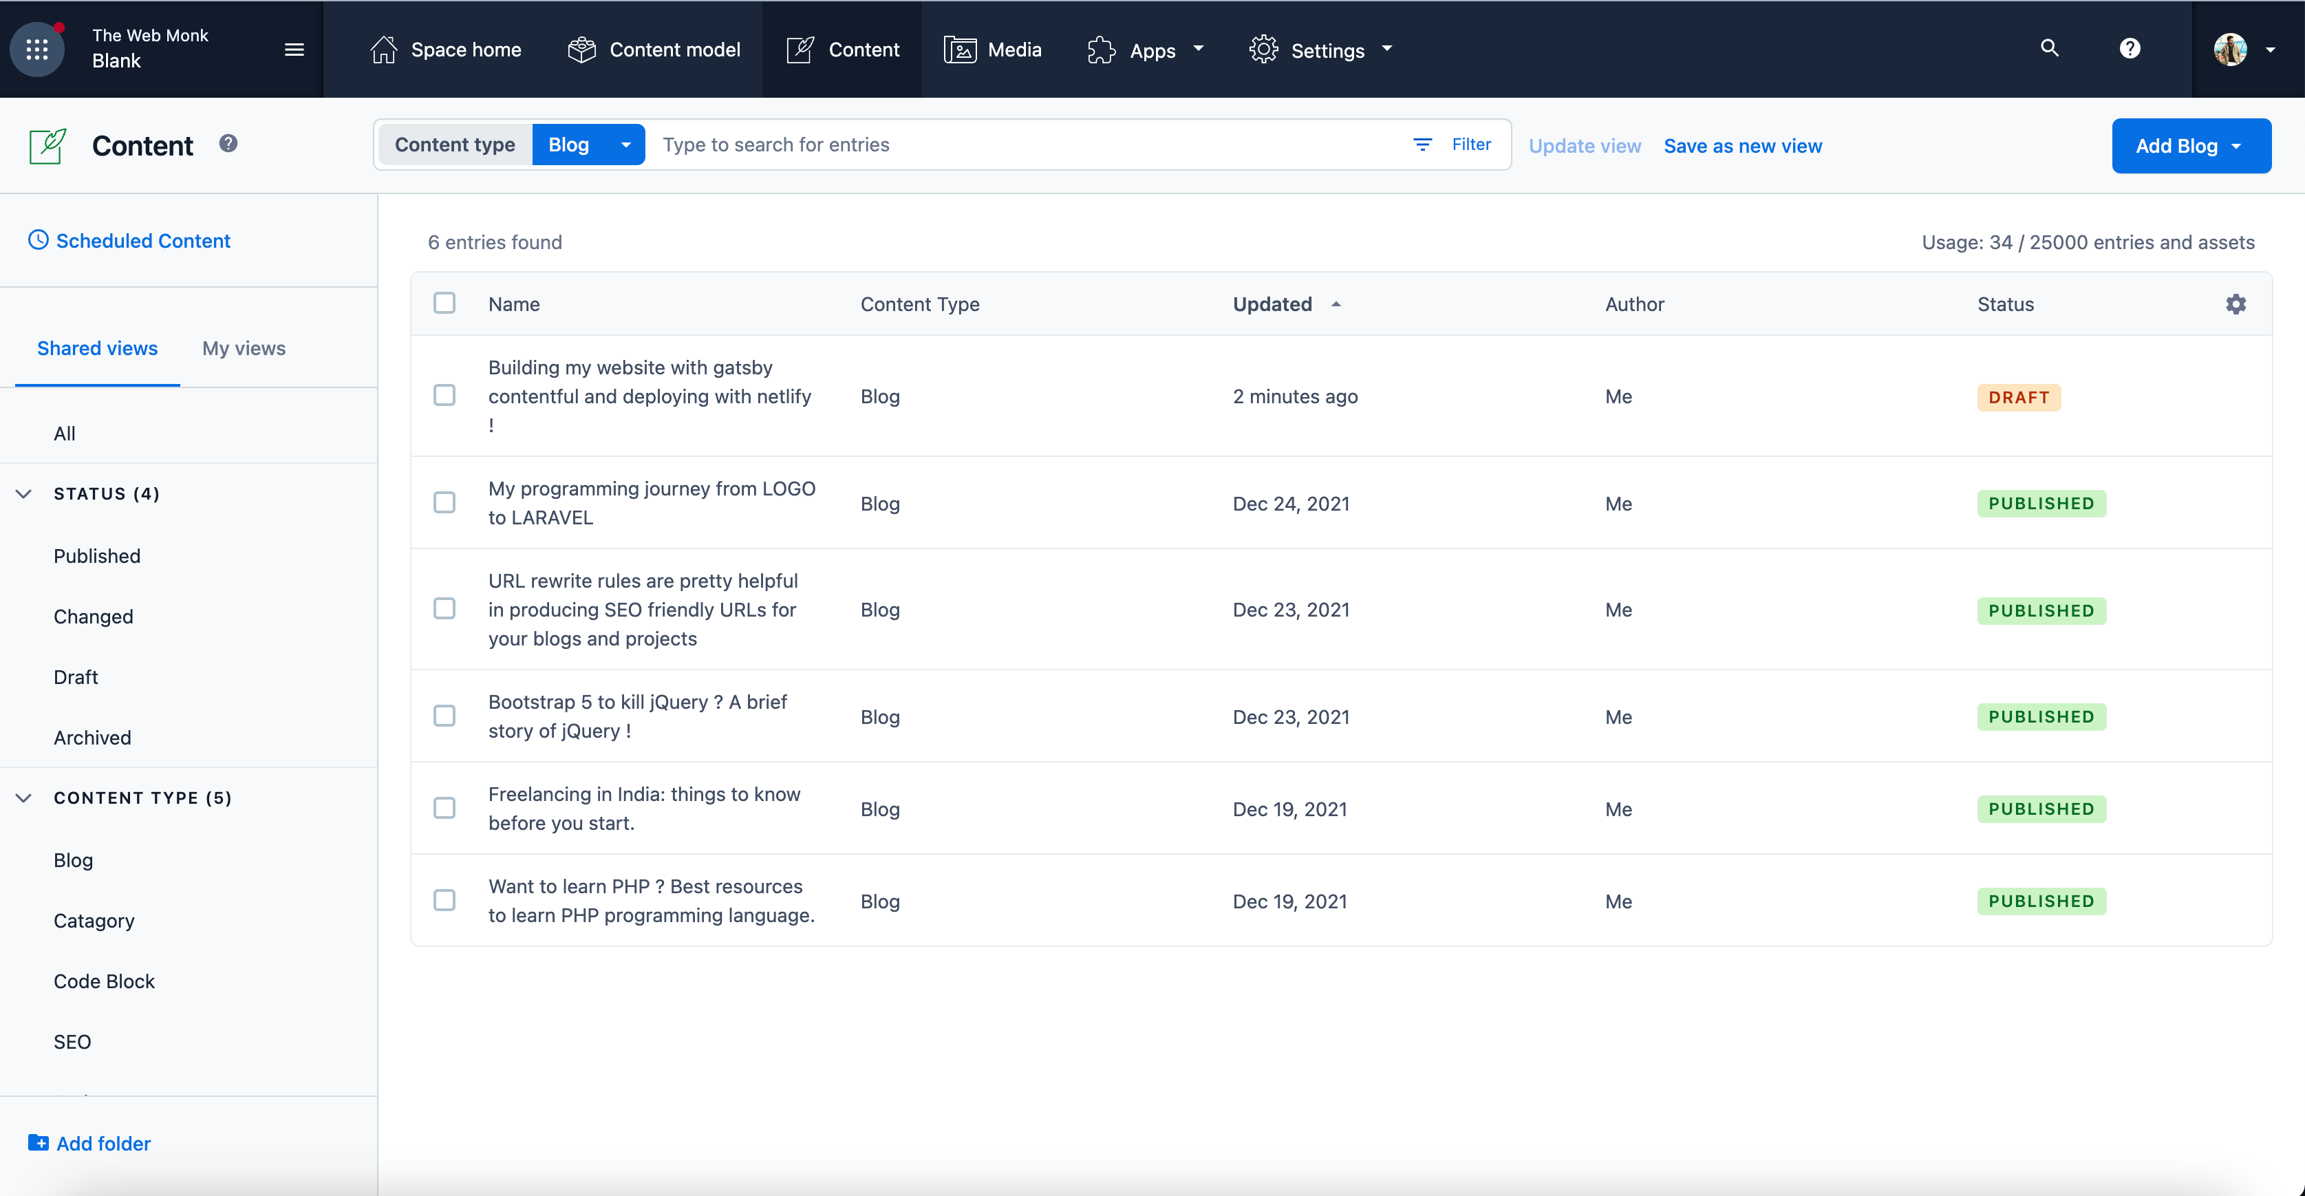Click the hamburger menu icon beside Blank
The width and height of the screenshot is (2305, 1196).
click(x=294, y=50)
